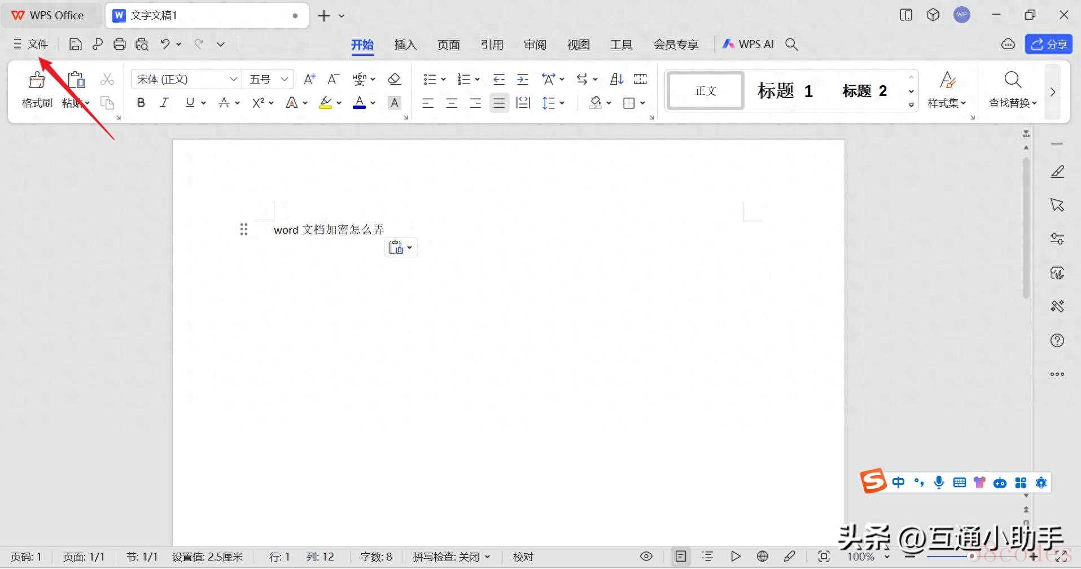The image size is (1081, 569).
Task: Toggle Bold formatting
Action: point(141,103)
